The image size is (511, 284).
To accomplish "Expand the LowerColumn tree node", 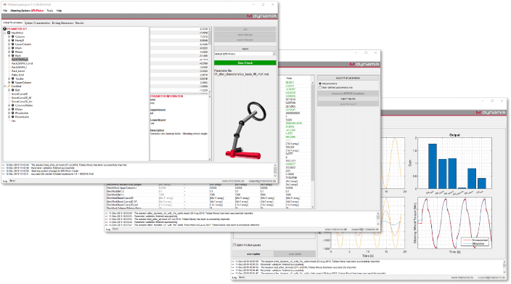I will [9, 44].
